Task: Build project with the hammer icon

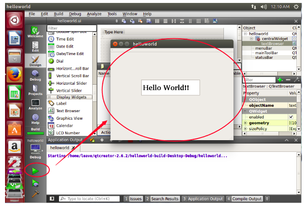Action: pos(36,194)
